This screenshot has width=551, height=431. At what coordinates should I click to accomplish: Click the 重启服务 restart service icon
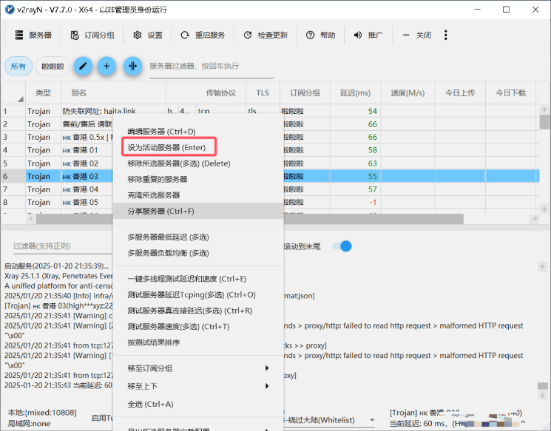click(x=184, y=35)
